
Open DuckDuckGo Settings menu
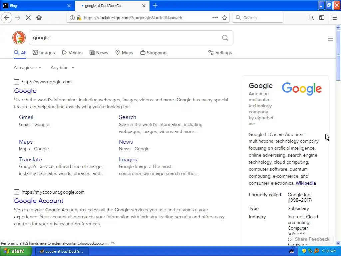pyautogui.click(x=220, y=52)
